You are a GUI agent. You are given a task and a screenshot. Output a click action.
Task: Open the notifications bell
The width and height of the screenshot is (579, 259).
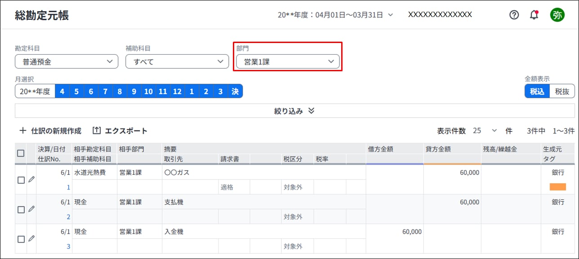coord(534,15)
